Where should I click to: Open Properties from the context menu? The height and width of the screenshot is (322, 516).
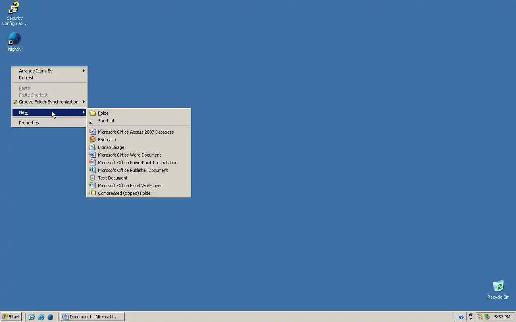coord(49,123)
